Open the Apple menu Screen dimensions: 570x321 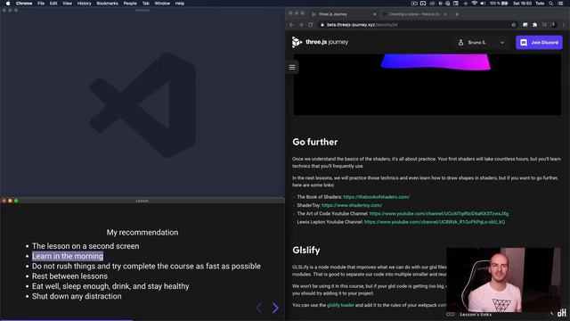(x=8, y=4)
